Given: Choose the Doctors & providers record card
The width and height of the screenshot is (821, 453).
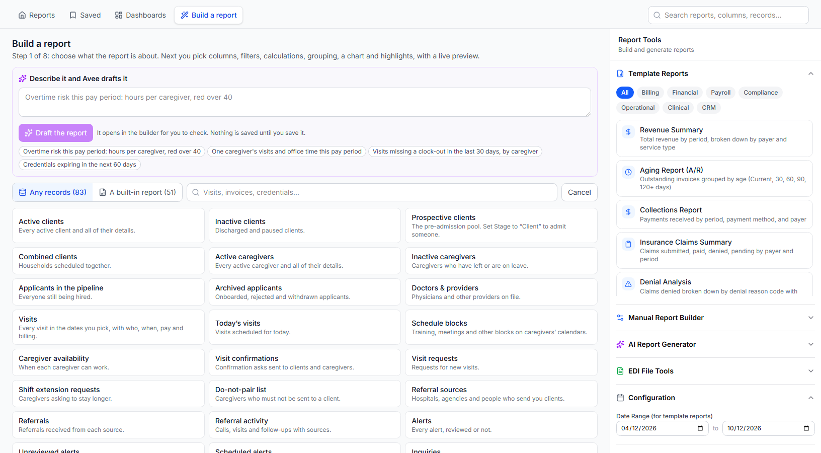Looking at the screenshot, I should (501, 292).
